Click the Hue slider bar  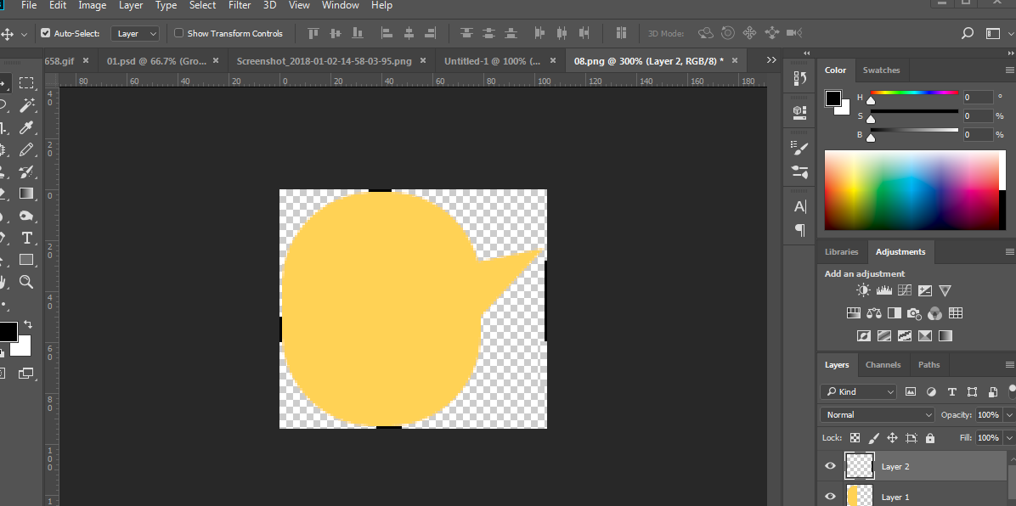click(x=914, y=93)
